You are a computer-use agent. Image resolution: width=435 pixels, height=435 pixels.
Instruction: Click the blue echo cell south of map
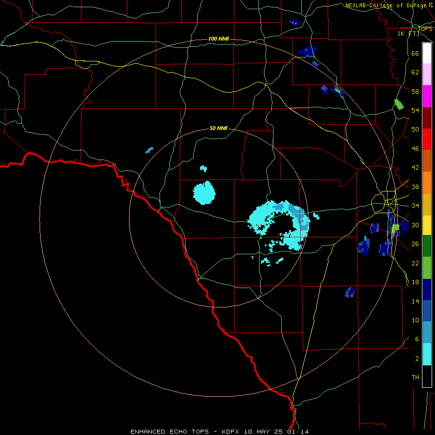point(350,292)
